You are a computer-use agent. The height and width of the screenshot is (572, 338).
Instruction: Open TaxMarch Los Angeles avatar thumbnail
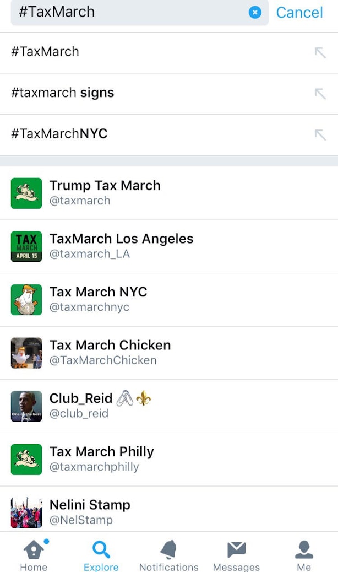click(26, 246)
